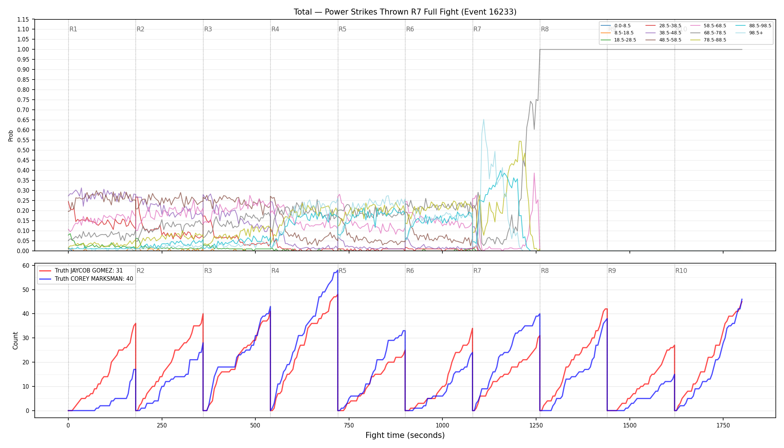Click round label 'R8' in the probability chart
This screenshot has width=784, height=448.
(x=545, y=29)
